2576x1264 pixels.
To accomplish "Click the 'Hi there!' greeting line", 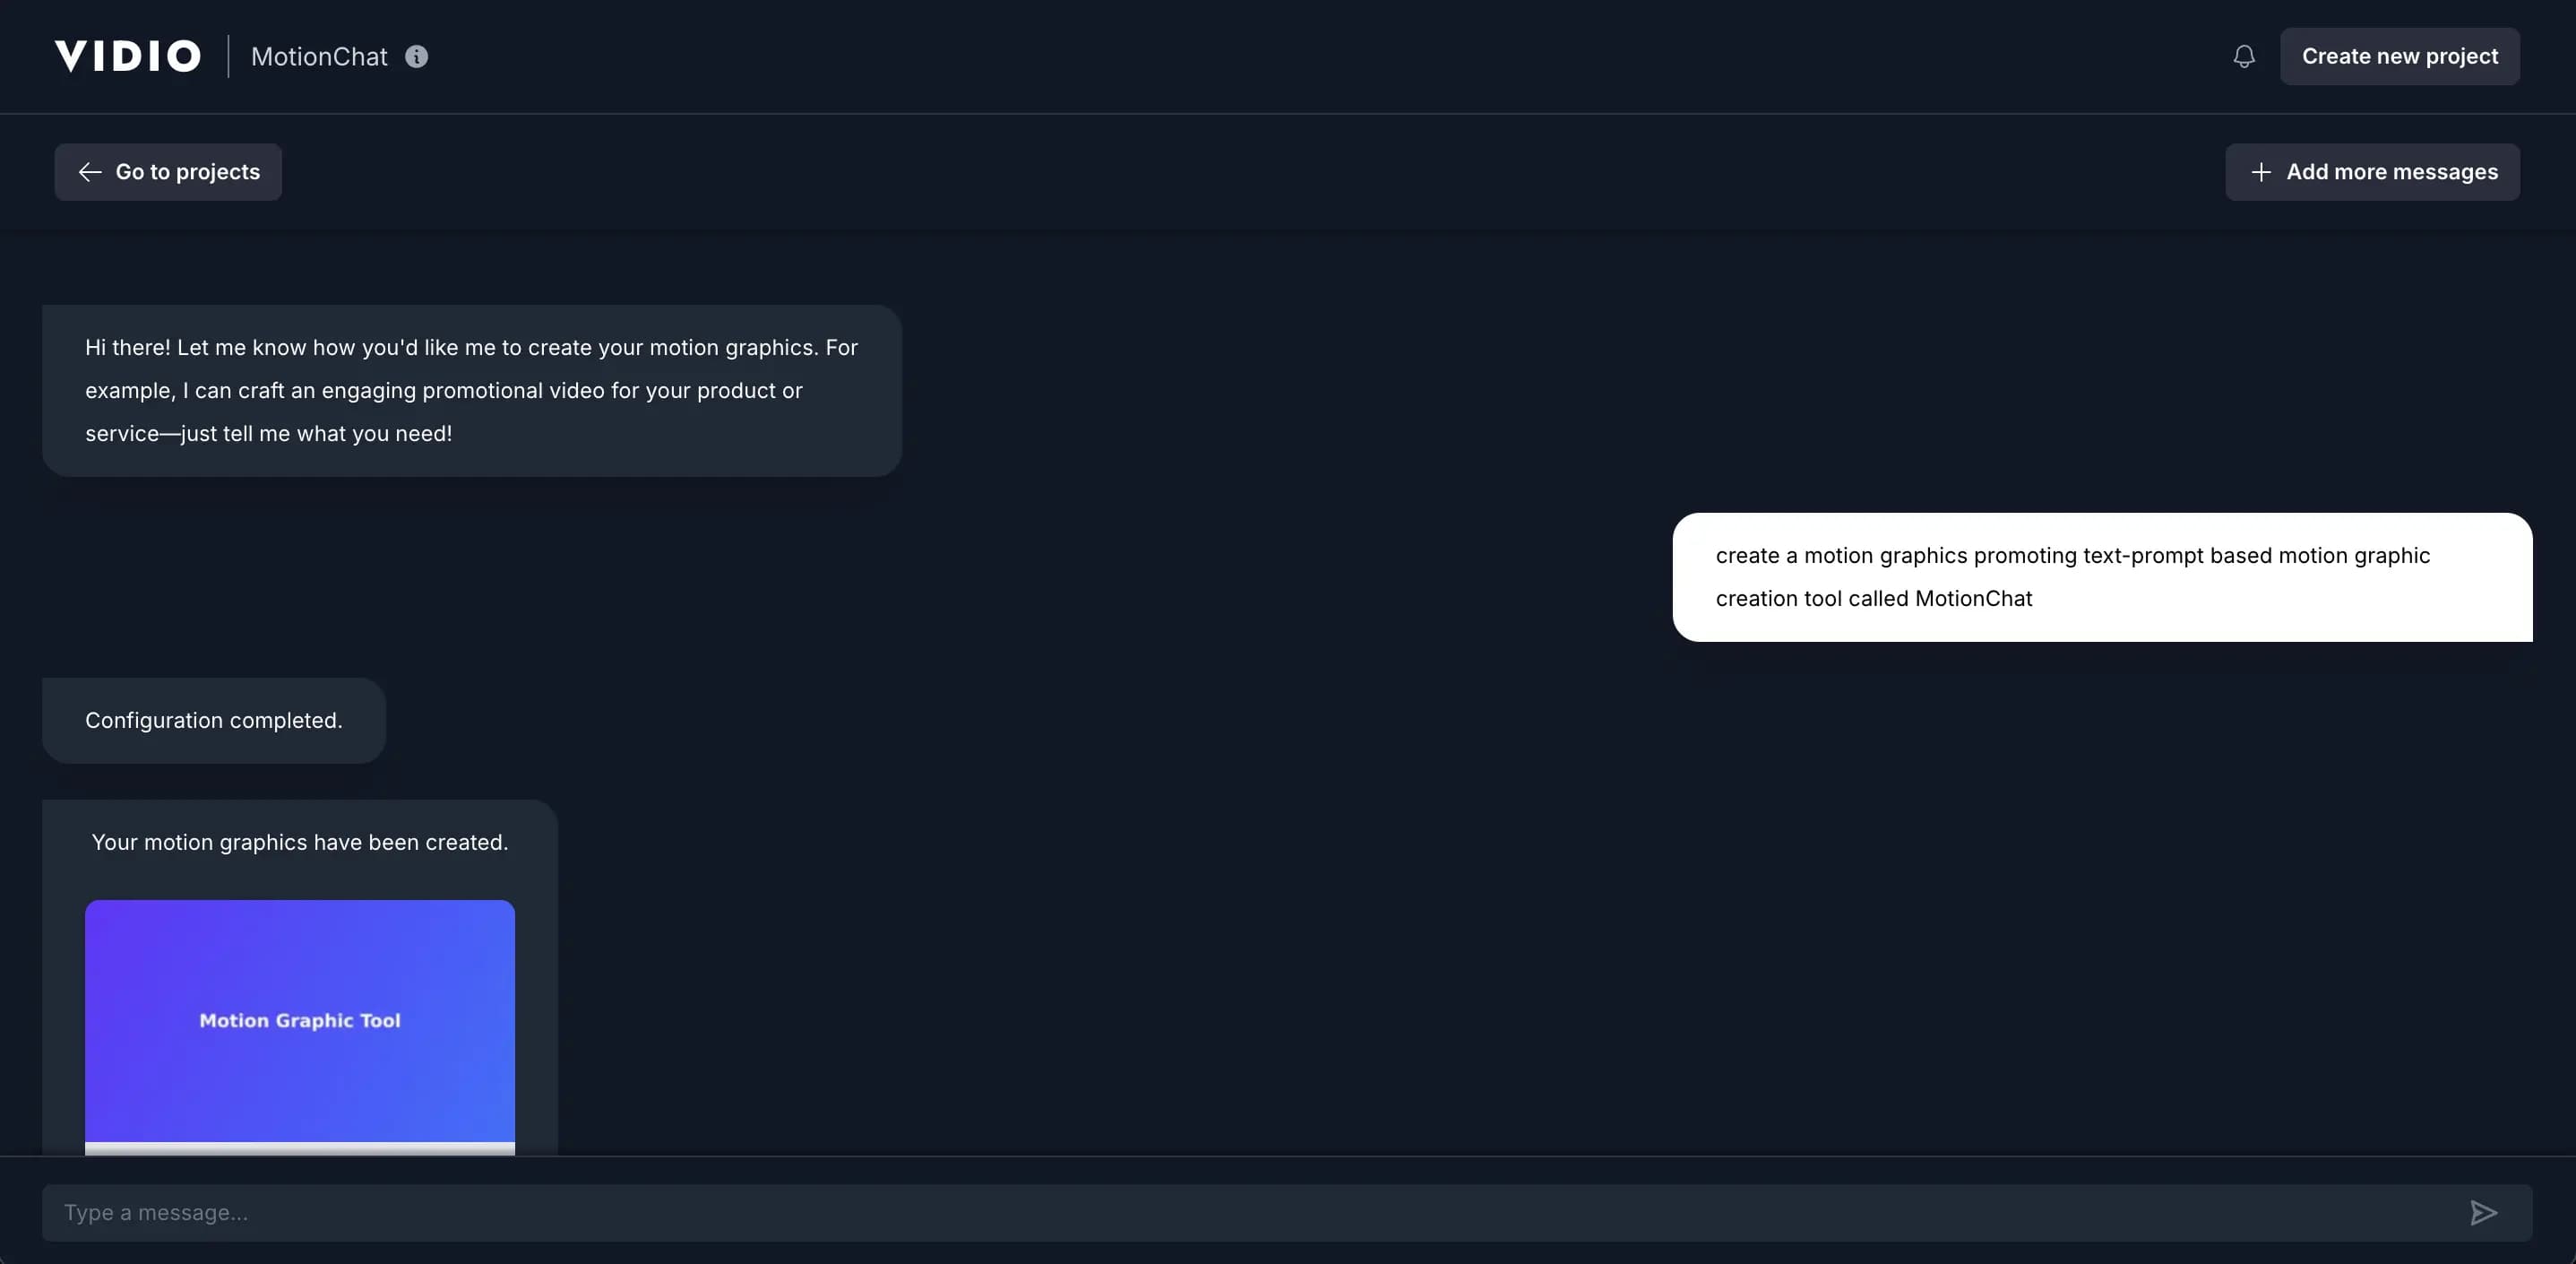I will 471,347.
